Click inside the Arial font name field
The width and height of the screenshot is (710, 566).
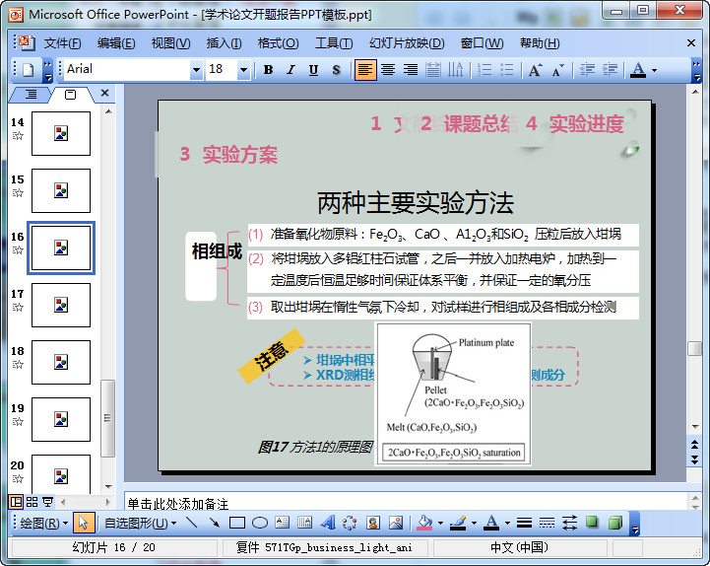click(127, 69)
